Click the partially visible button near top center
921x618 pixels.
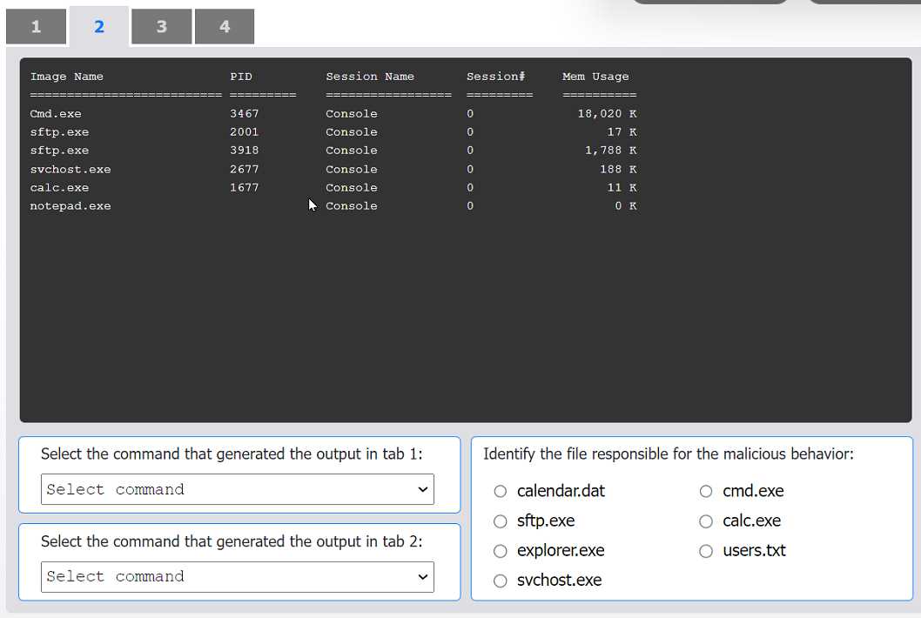[x=710, y=3]
